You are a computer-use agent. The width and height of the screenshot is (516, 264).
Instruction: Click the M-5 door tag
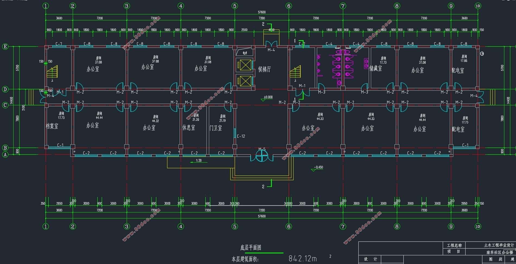pyautogui.click(x=262, y=149)
